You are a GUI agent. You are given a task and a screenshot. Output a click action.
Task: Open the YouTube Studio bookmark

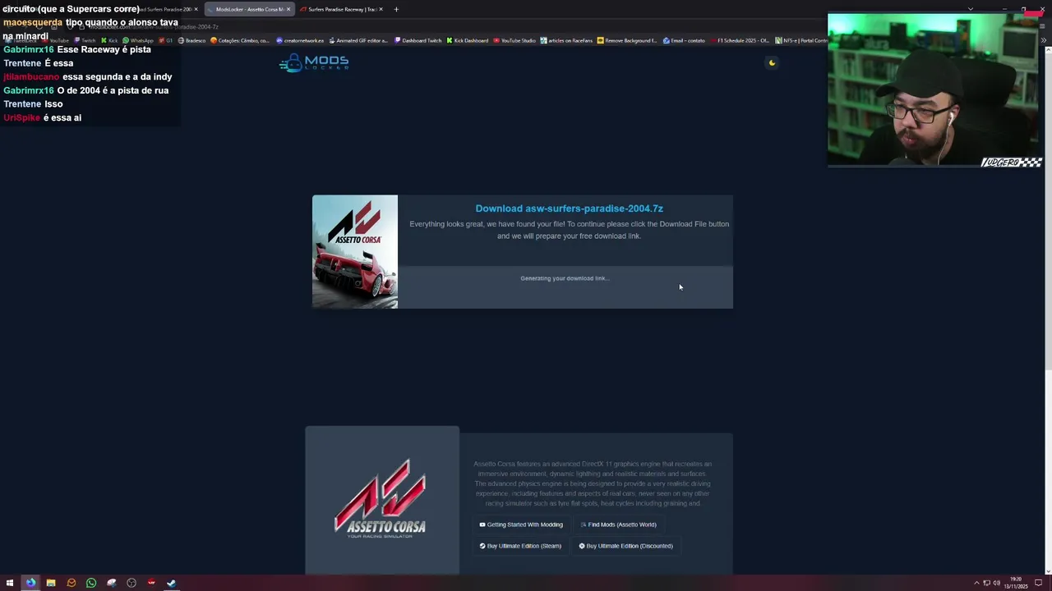(x=514, y=40)
